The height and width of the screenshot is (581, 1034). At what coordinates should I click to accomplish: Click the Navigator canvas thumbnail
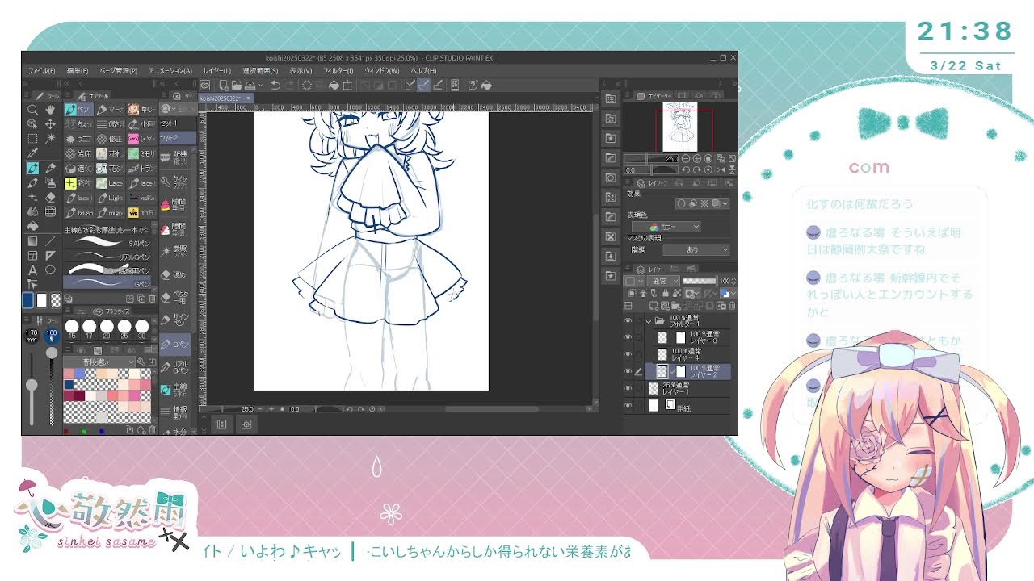tap(680, 127)
